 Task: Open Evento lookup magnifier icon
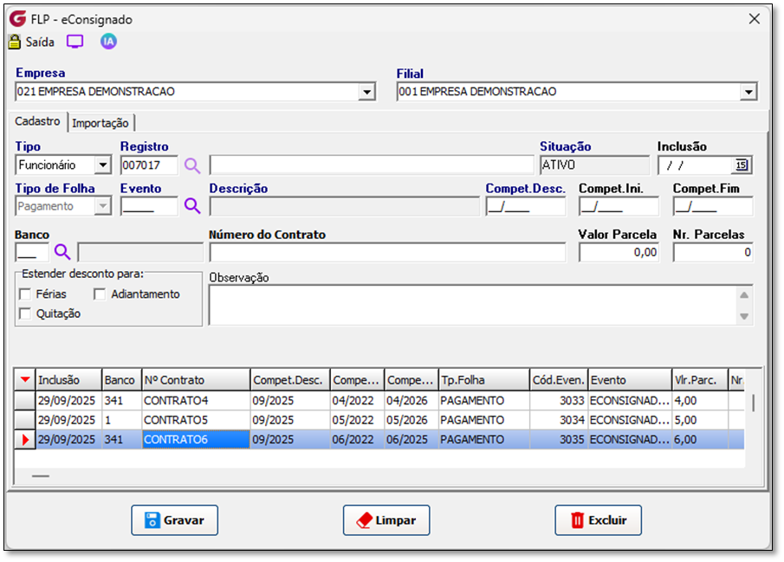192,206
